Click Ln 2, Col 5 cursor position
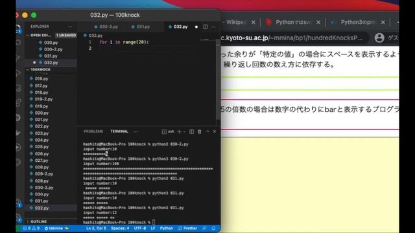Viewport: 415px width, 233px height. pyautogui.click(x=96, y=228)
